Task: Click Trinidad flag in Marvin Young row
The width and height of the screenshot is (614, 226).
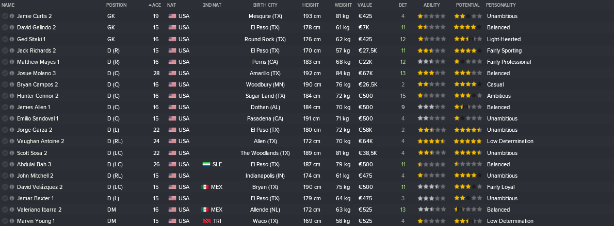Action: click(x=205, y=221)
